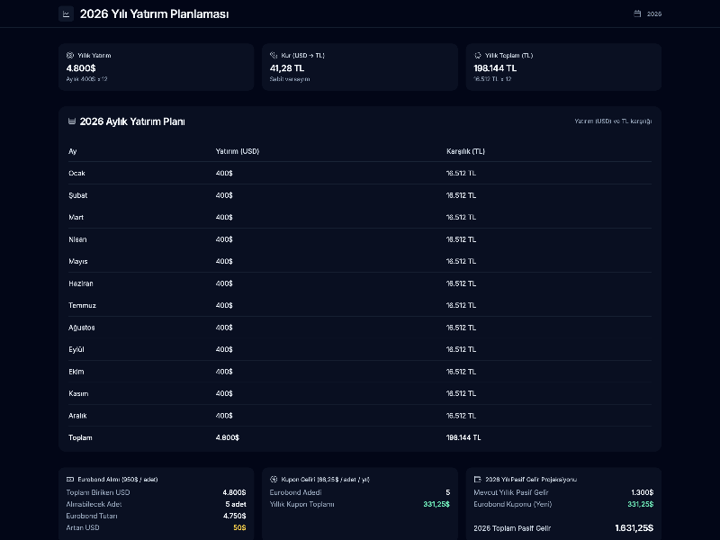The height and width of the screenshot is (540, 720).
Task: Click the Aralık row's 16.512 TL value
Action: [x=462, y=416]
